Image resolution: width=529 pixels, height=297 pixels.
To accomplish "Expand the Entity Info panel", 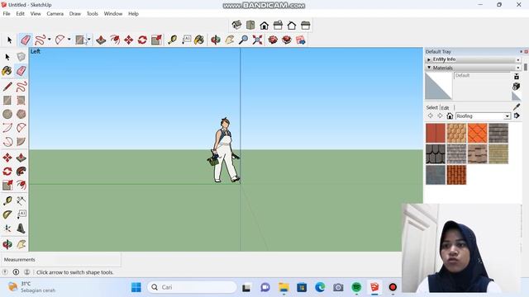I will (429, 59).
